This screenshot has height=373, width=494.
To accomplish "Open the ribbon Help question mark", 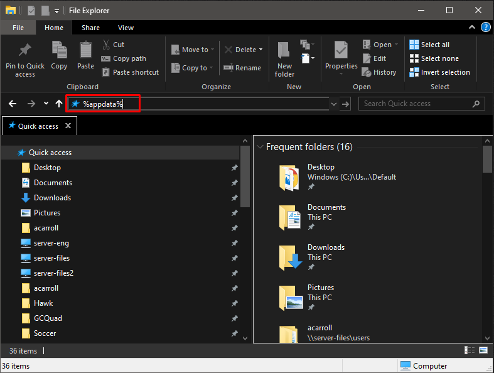I will pyautogui.click(x=485, y=28).
